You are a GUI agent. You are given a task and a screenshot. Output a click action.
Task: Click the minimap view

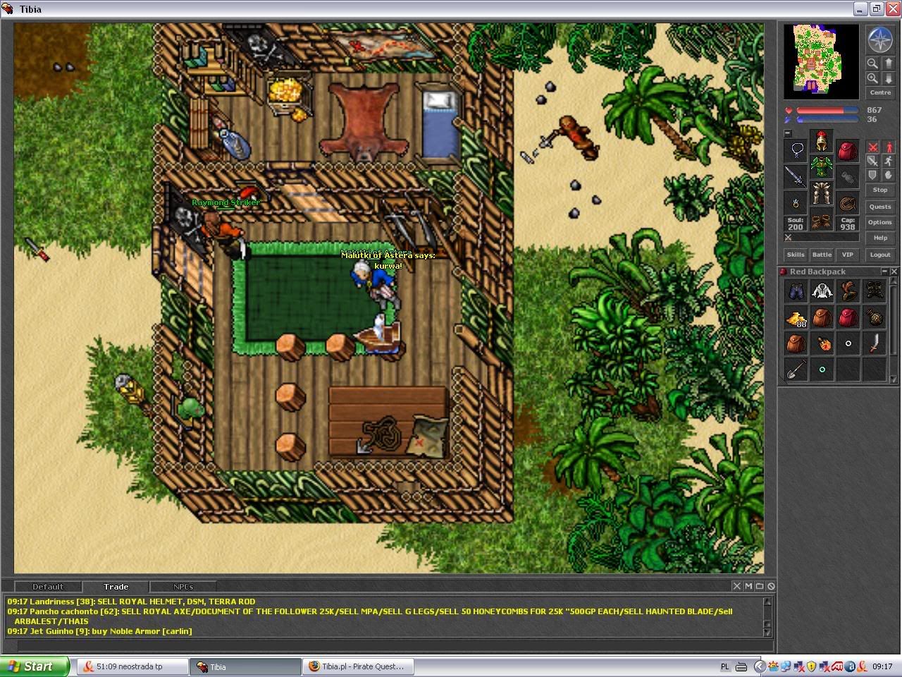pos(822,61)
